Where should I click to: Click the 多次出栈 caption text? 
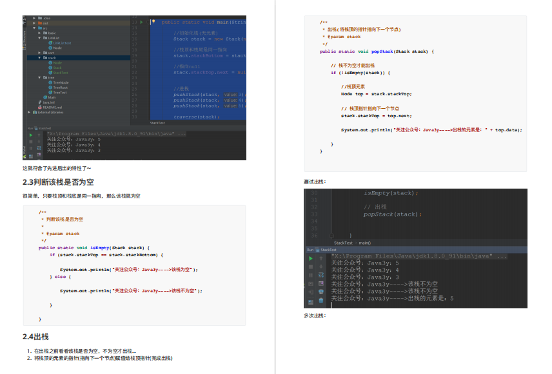coord(315,315)
